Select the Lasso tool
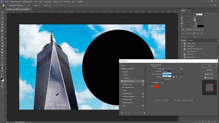 pos(2,18)
